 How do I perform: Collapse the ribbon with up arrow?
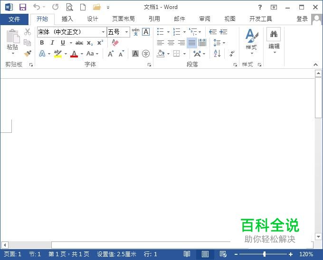(315, 65)
